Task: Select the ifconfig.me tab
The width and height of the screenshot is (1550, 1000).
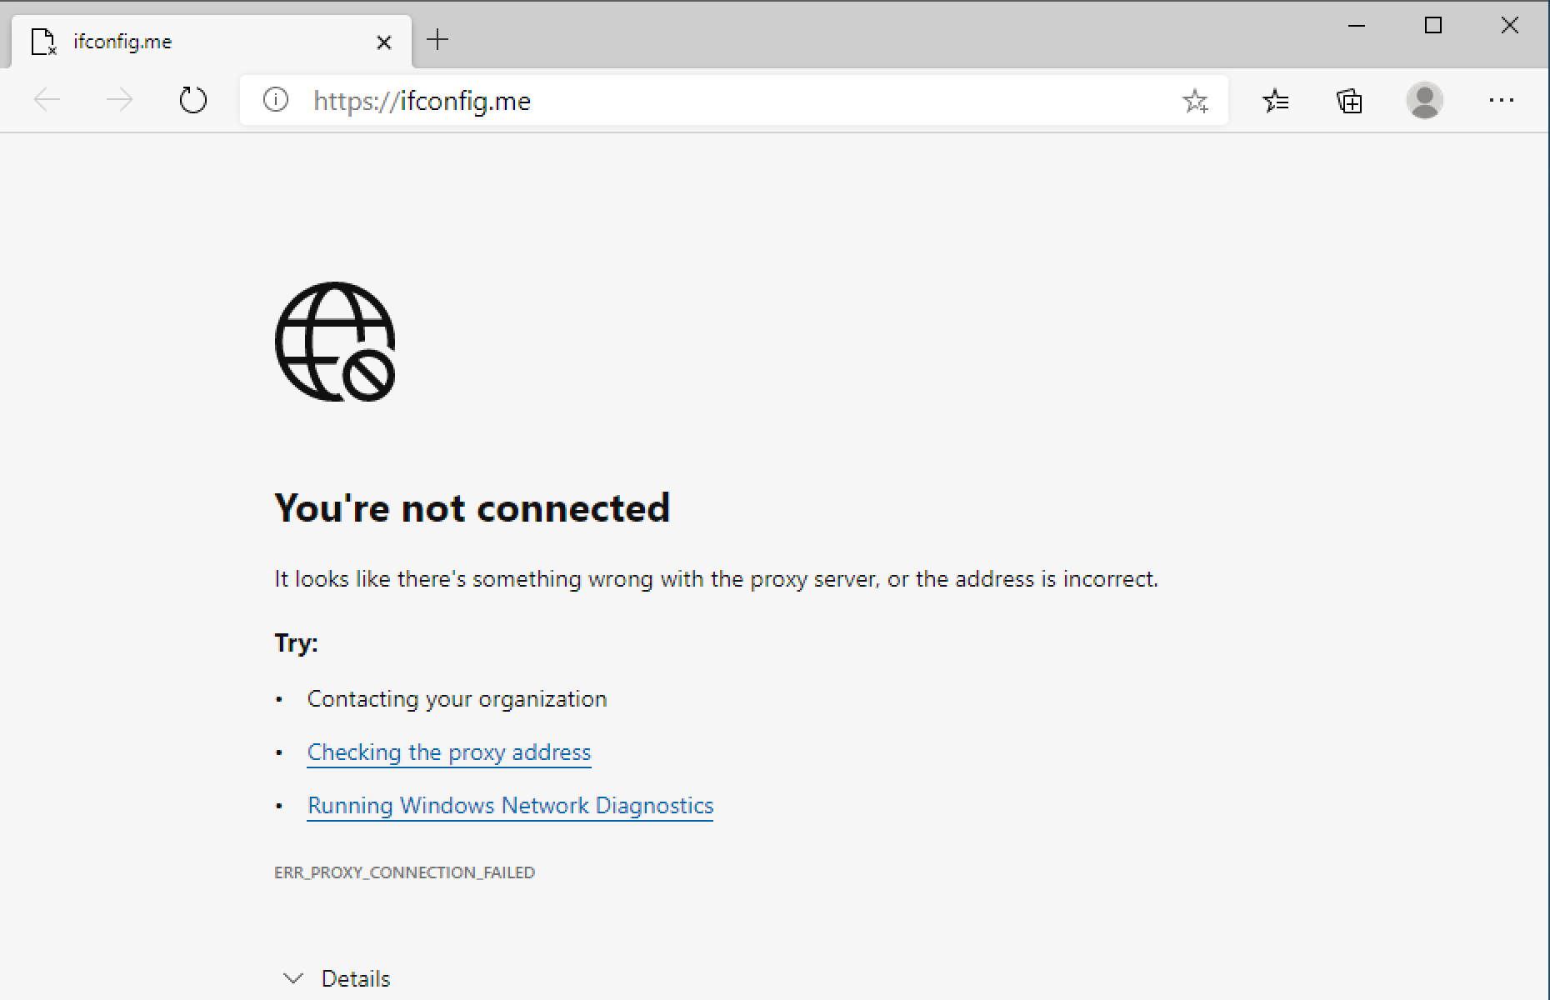Action: 212,41
